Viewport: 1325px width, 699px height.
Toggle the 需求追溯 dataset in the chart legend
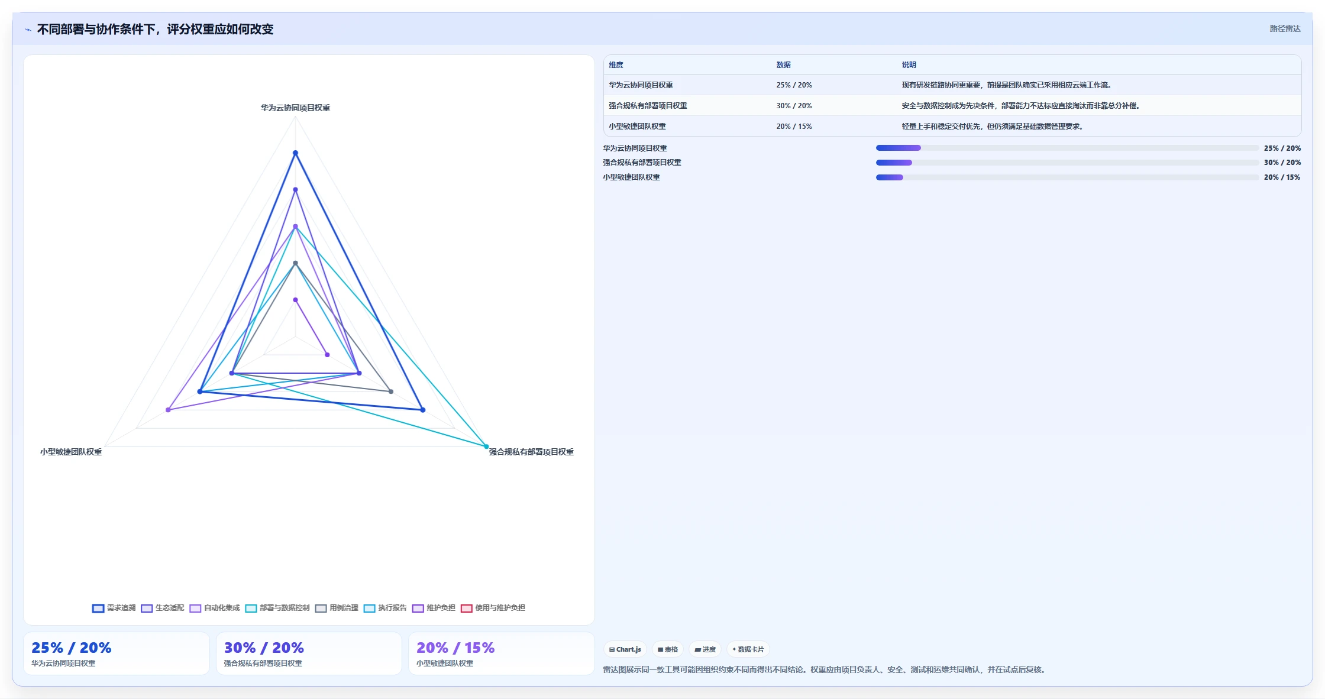click(114, 608)
